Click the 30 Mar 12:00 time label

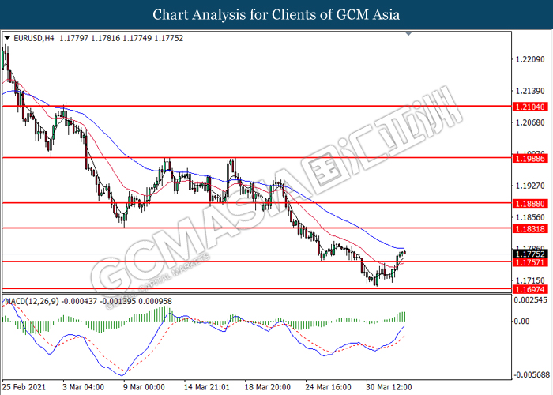(x=389, y=388)
